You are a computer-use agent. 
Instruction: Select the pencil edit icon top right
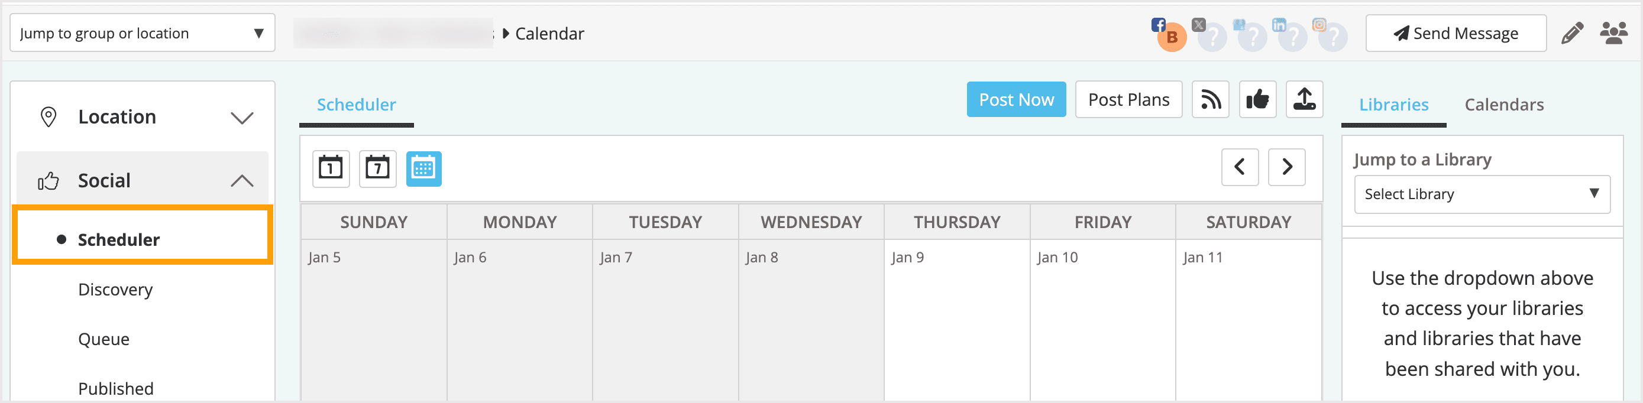click(1572, 32)
